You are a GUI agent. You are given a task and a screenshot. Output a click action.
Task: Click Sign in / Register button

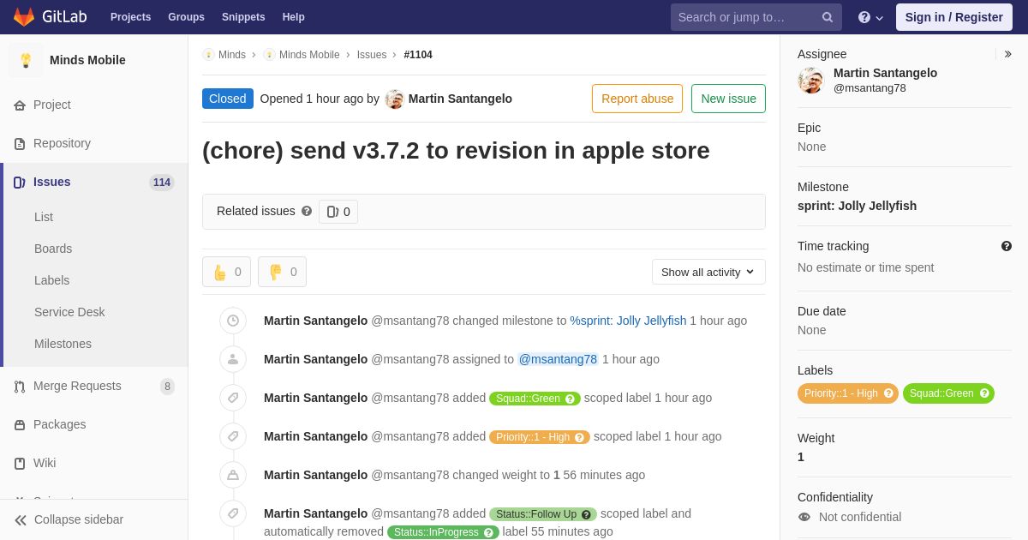pos(953,17)
